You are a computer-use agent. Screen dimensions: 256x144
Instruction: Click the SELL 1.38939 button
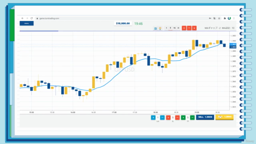pyautogui.click(x=205, y=117)
